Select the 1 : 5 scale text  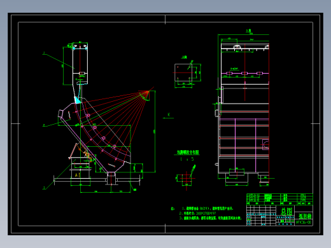(x=187, y=159)
